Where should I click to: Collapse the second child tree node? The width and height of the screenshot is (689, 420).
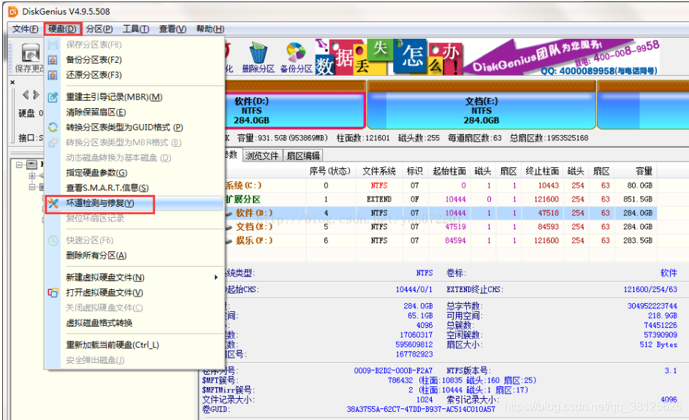point(32,187)
